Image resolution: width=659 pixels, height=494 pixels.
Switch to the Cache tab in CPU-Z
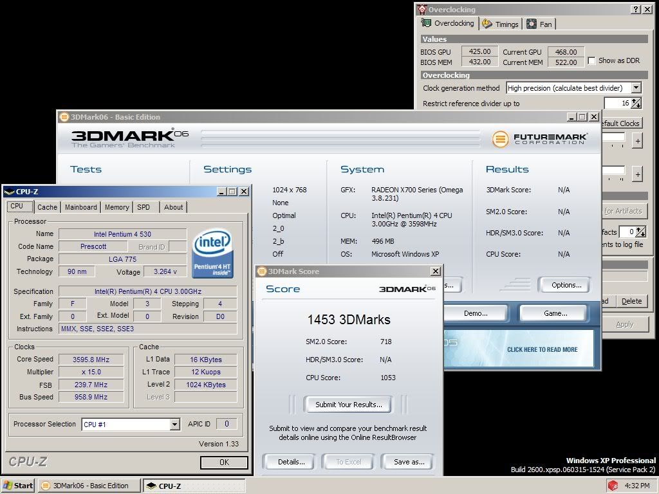(47, 207)
